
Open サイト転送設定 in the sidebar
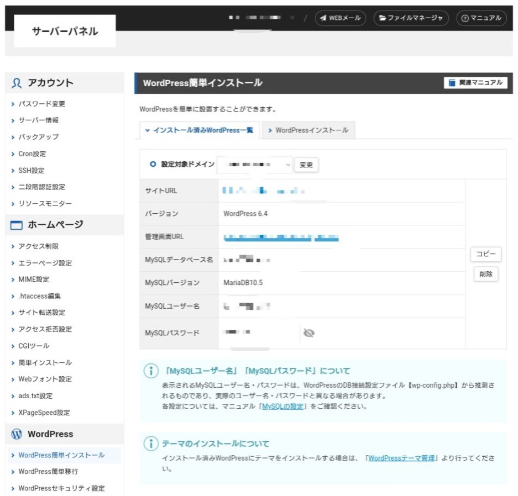(x=41, y=313)
